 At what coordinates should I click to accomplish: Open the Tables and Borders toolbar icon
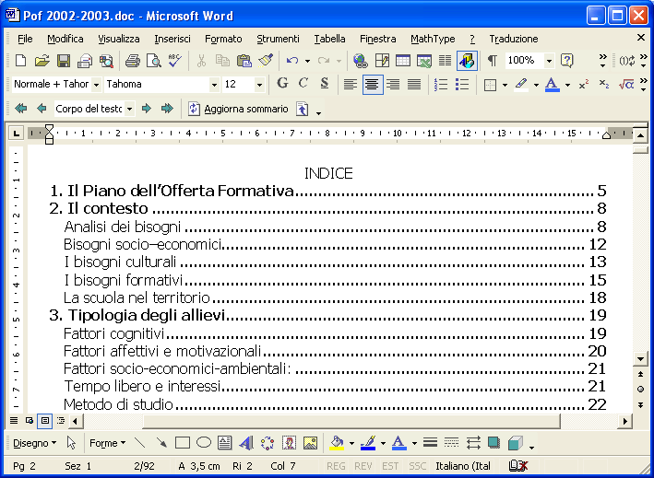click(382, 61)
